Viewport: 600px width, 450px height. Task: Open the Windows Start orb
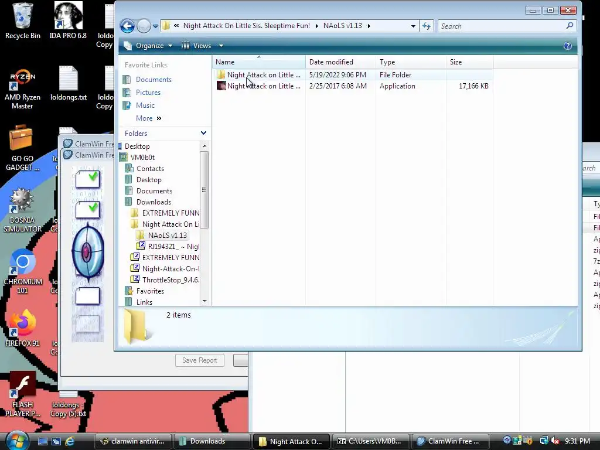[17, 441]
